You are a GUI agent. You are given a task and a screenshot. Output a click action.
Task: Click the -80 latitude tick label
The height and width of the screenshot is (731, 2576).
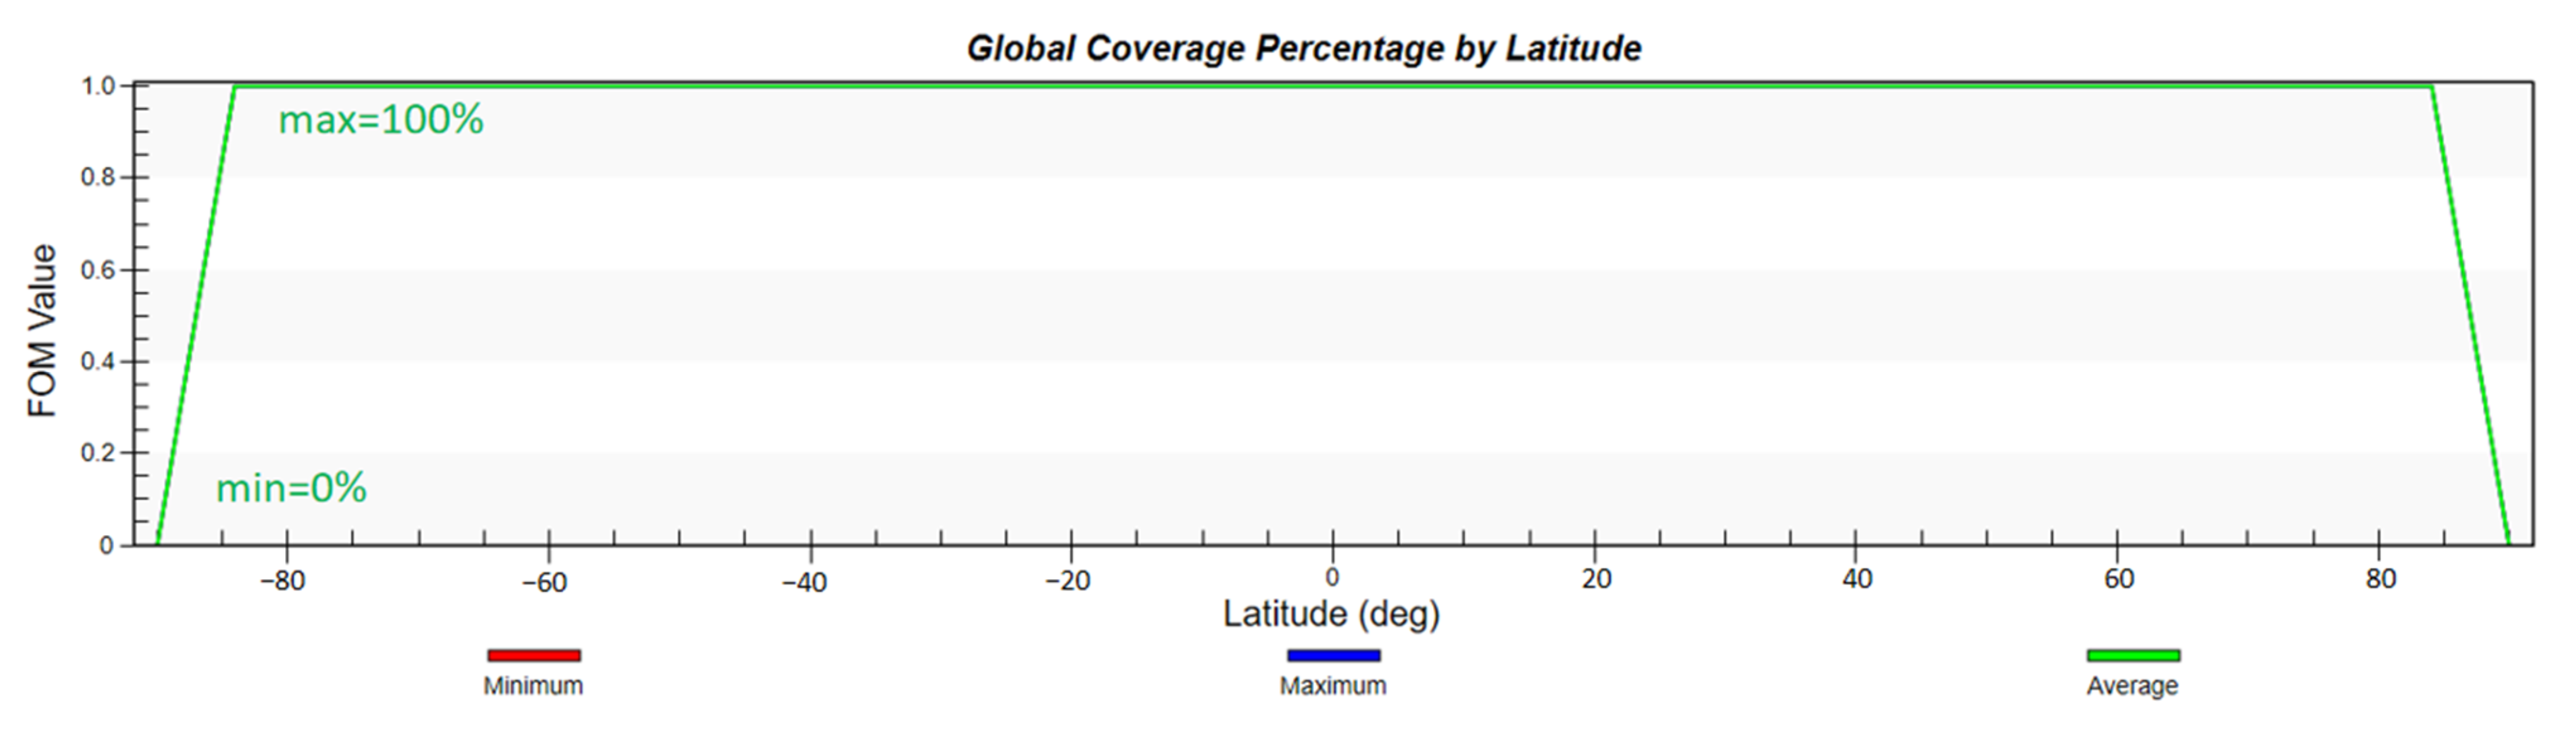pos(283,581)
